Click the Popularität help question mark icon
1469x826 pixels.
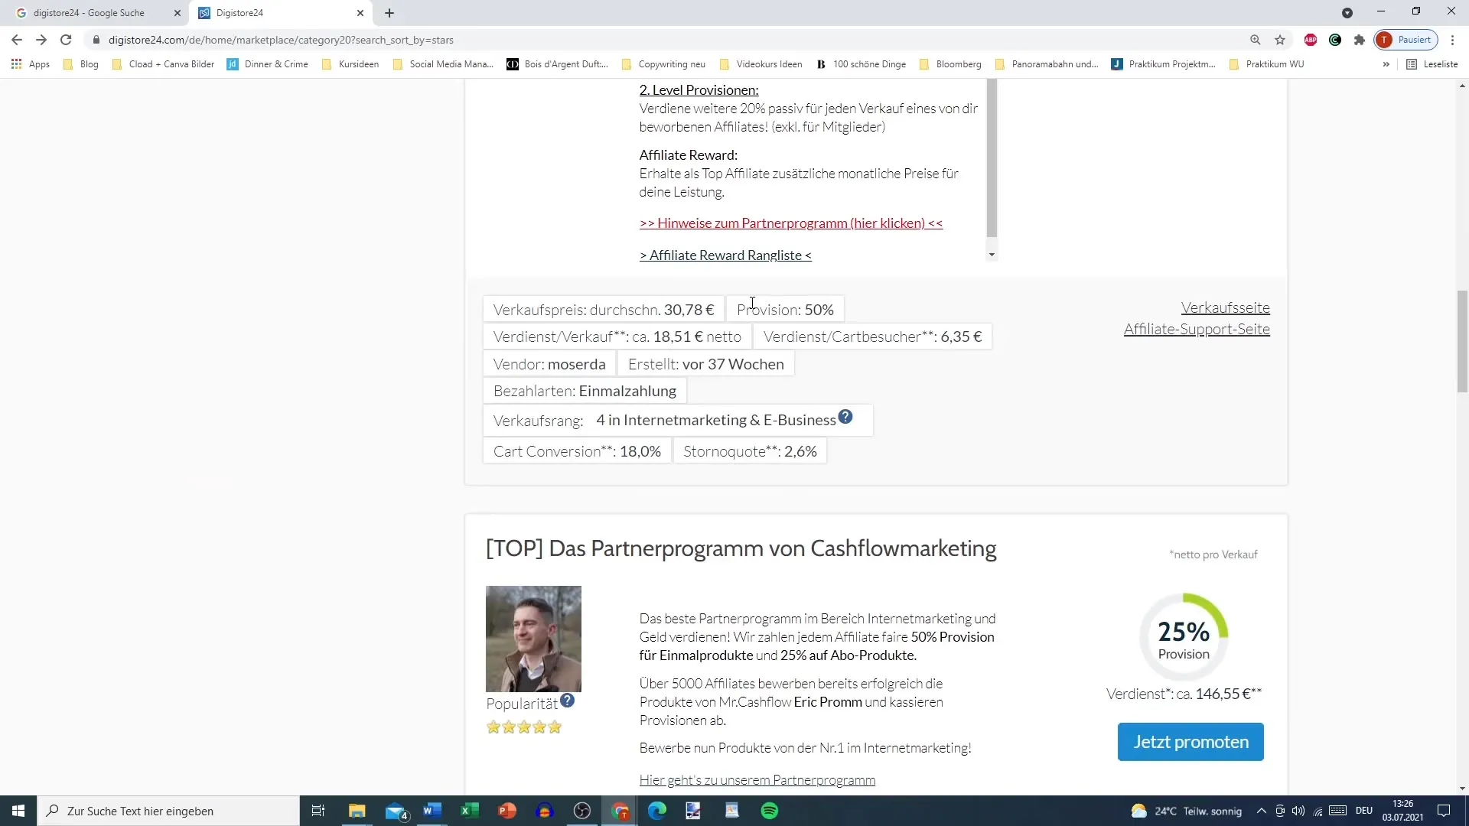567,701
